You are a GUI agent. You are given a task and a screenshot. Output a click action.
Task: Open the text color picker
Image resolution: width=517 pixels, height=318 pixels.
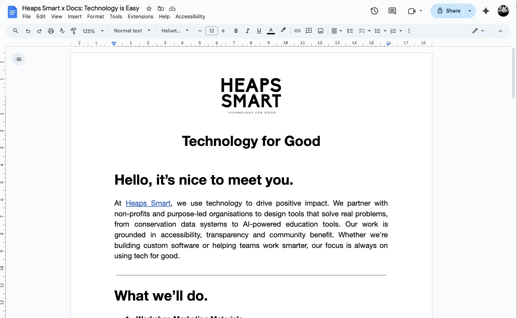point(271,31)
